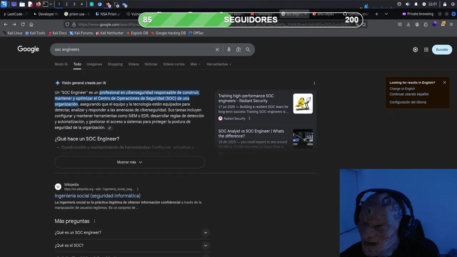457x257 pixels.
Task: Select the LeetCode browser tab
Action: coord(15,14)
